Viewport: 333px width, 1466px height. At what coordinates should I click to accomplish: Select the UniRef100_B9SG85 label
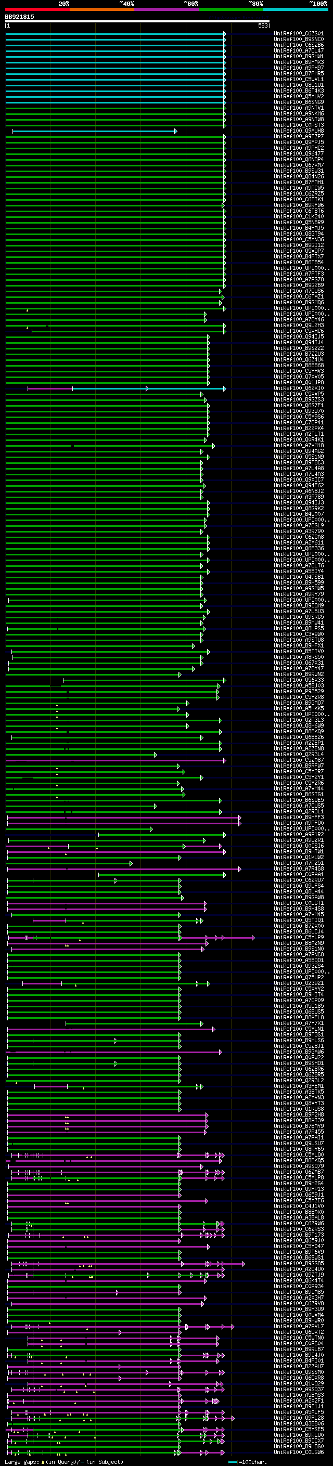coord(299,1263)
